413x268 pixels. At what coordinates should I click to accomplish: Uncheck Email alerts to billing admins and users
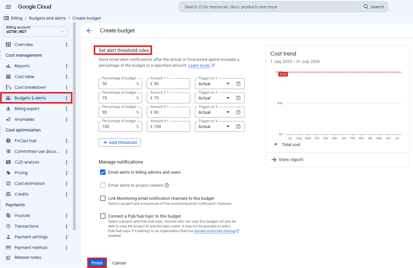(103, 172)
